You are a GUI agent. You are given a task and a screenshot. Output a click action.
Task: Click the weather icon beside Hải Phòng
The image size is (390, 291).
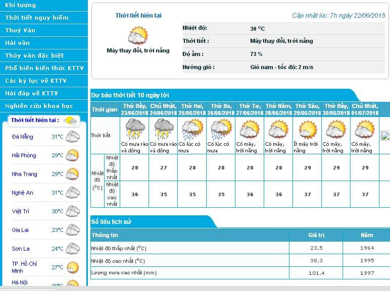(x=73, y=155)
